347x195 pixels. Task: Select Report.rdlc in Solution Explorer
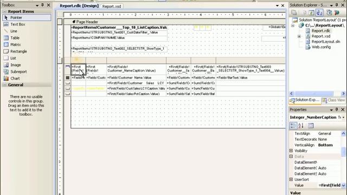(x=321, y=31)
